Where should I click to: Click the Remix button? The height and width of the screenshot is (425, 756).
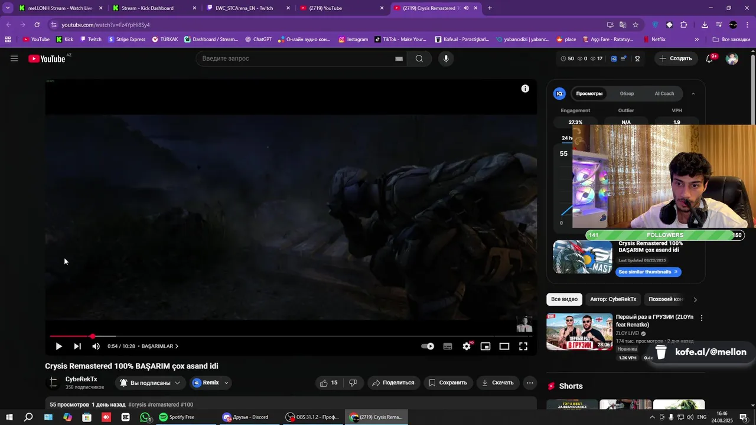[x=205, y=382]
